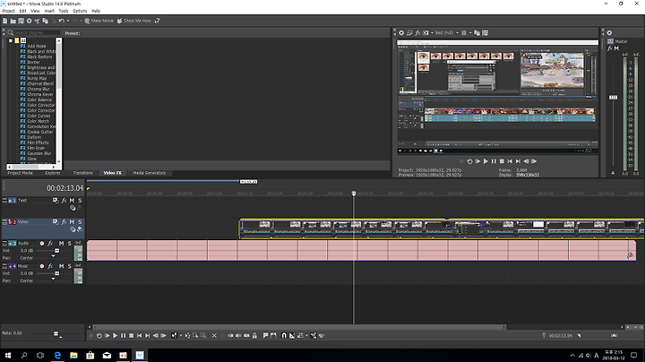The height and width of the screenshot is (362, 645).
Task: Select the Deform effect
Action: [34, 137]
